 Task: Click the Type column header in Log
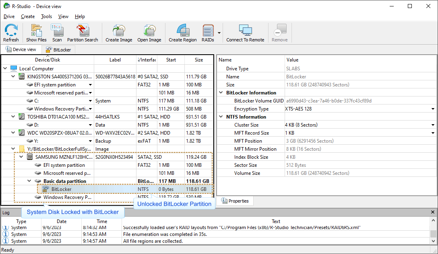pyautogui.click(x=21, y=221)
